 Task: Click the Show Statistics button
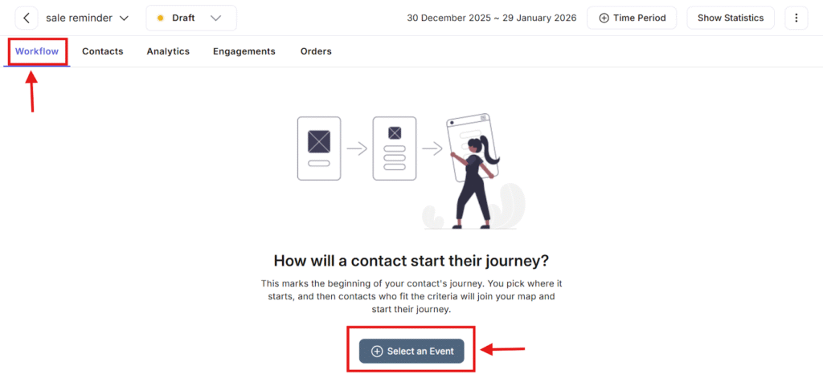pos(731,18)
